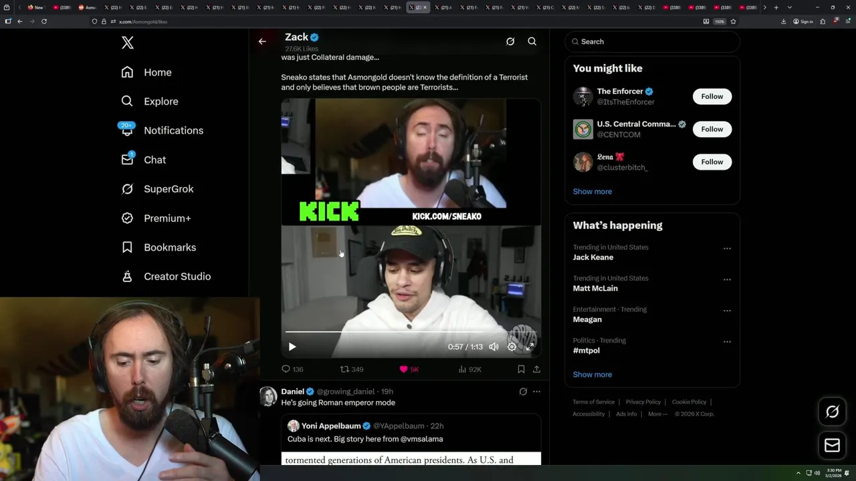Expand the More footer menu
The width and height of the screenshot is (856, 481).
pos(657,414)
